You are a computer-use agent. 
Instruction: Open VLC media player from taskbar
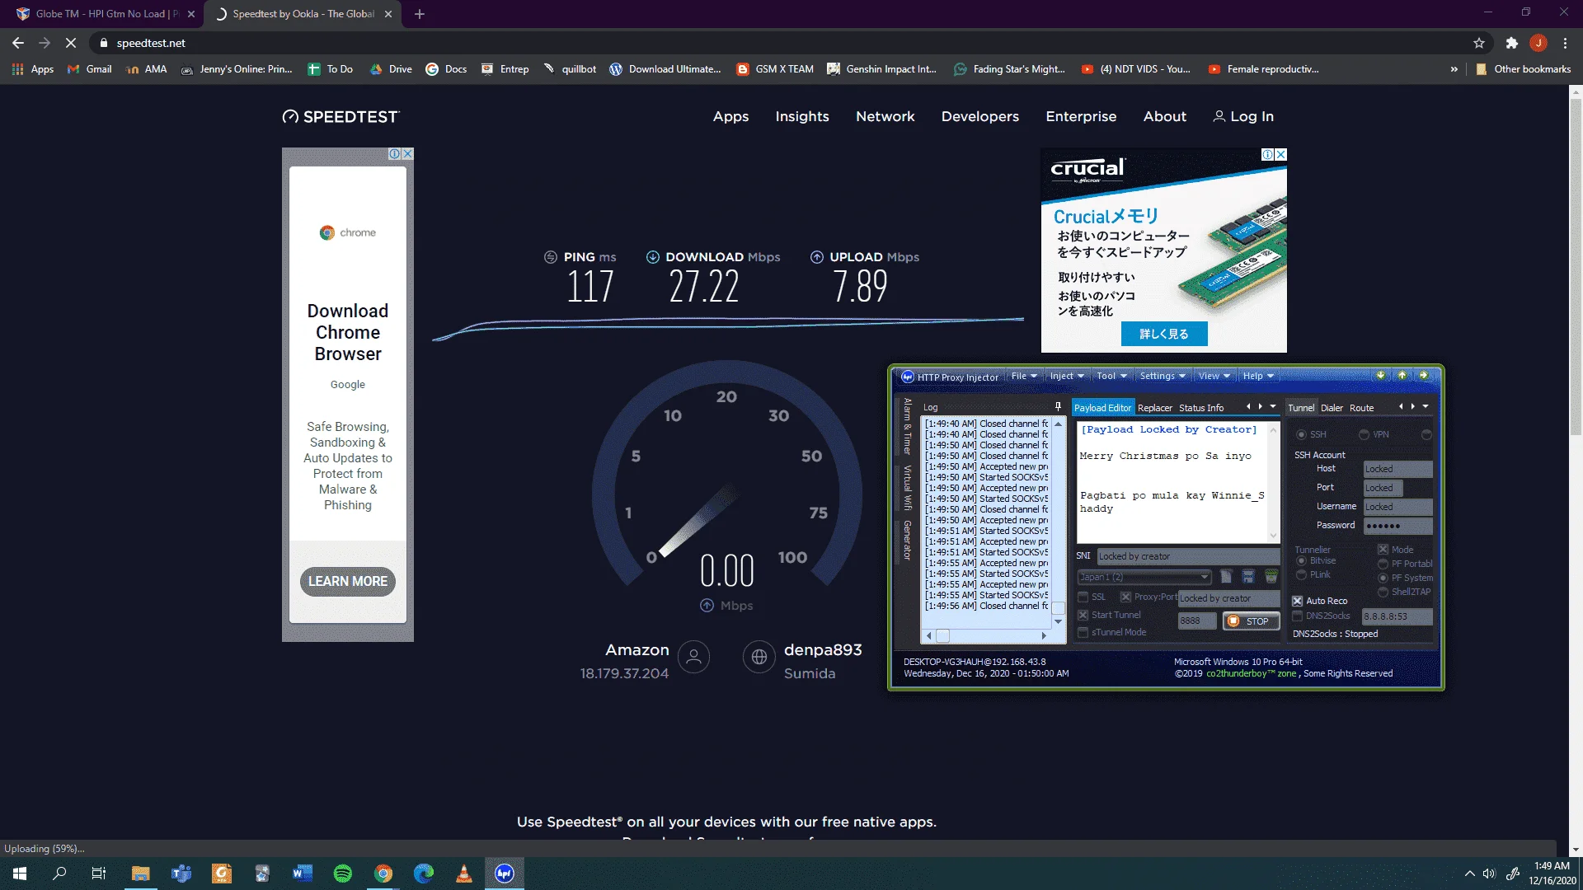[464, 874]
